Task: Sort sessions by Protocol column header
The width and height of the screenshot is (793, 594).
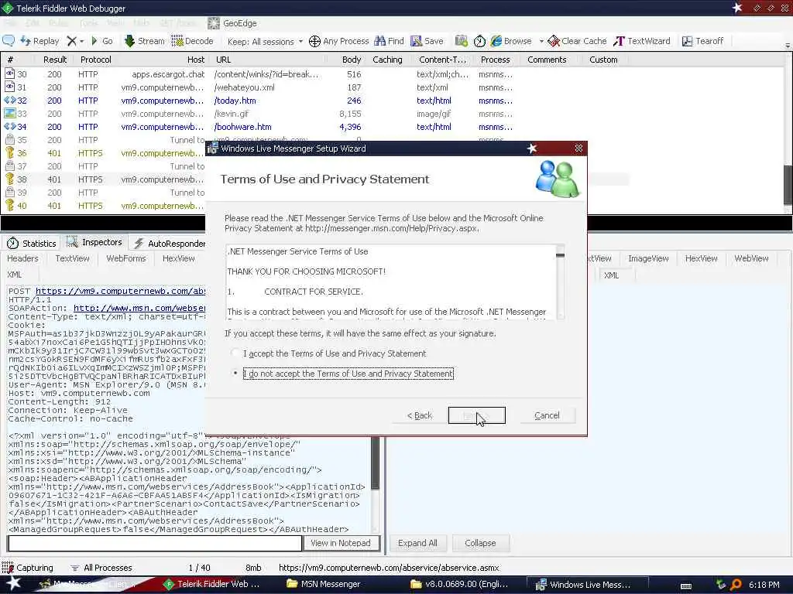Action: click(x=95, y=60)
